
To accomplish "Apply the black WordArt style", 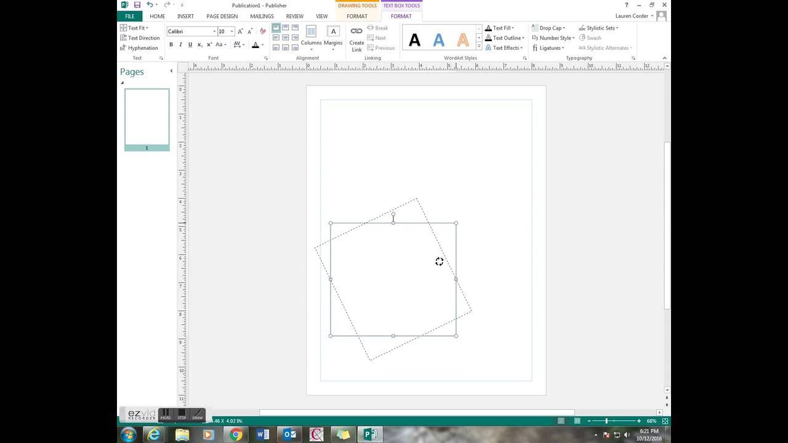I will coord(414,41).
